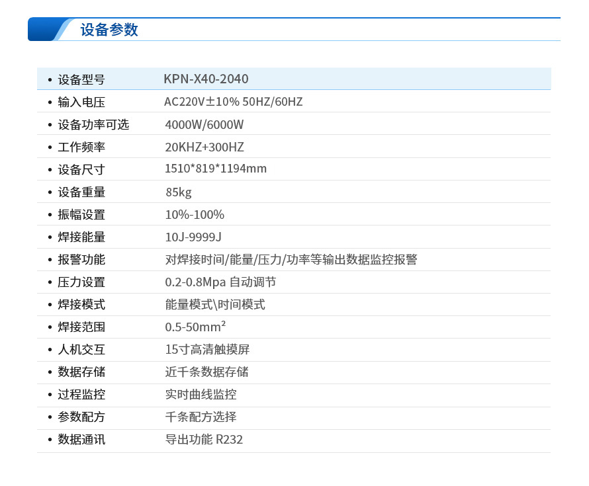Viewport: 589px width, 486px height.
Task: Click the 振幅设置 label
Action: click(x=81, y=215)
